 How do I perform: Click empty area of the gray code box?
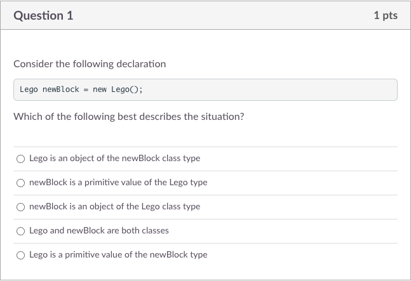tap(270, 89)
